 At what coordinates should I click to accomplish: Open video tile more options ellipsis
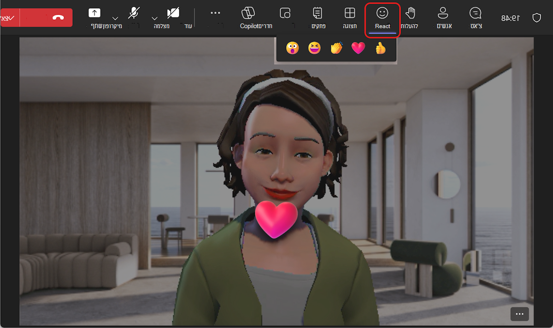520,314
